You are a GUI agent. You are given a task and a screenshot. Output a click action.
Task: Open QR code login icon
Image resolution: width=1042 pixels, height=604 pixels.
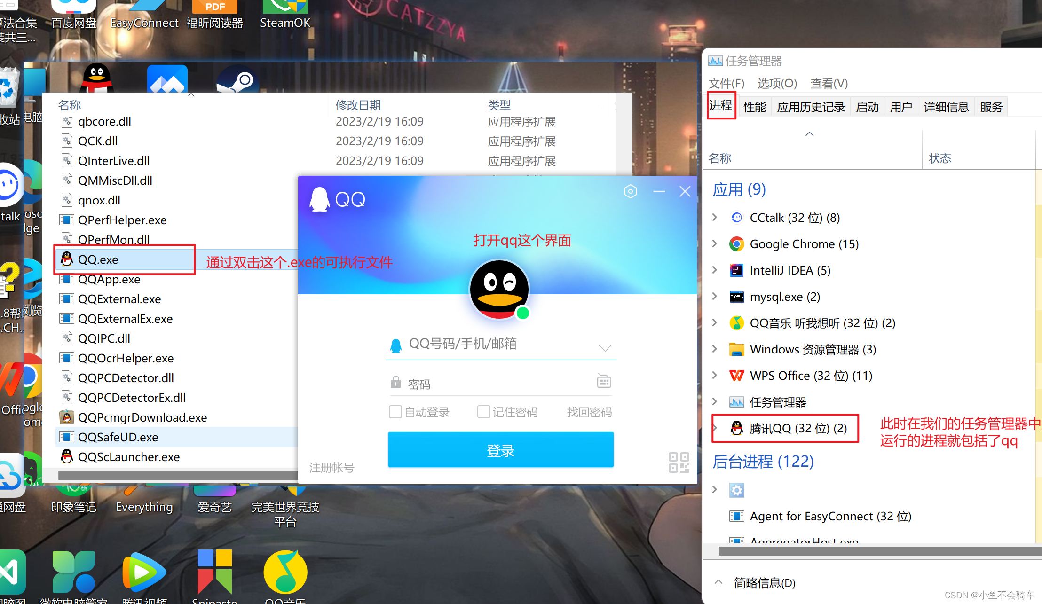pyautogui.click(x=679, y=463)
